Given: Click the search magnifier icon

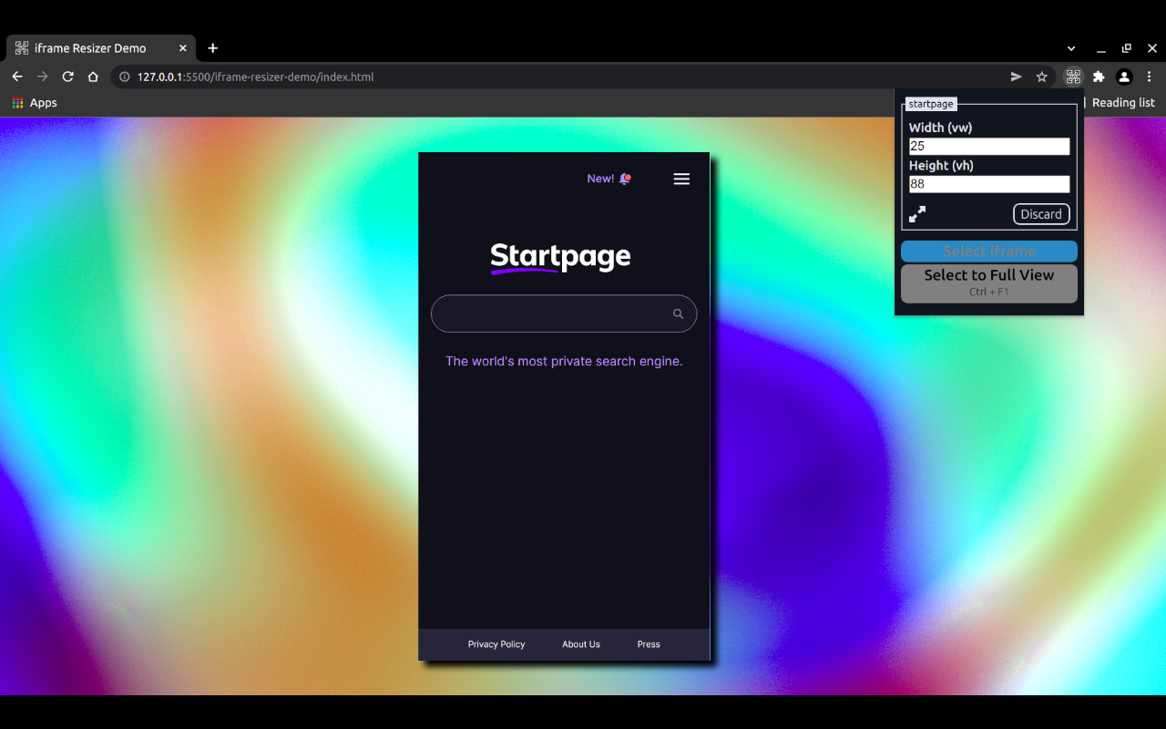Looking at the screenshot, I should tap(678, 313).
